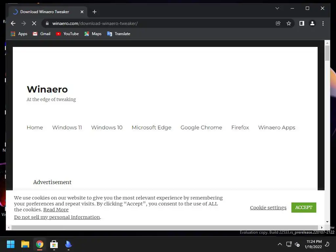Image resolution: width=336 pixels, height=252 pixels.
Task: Open Microsoft Store from taskbar
Action: 54,244
